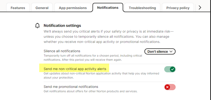Viewport: 211px width, 100px height.
Task: Switch to the Features tab
Action: (18, 7)
